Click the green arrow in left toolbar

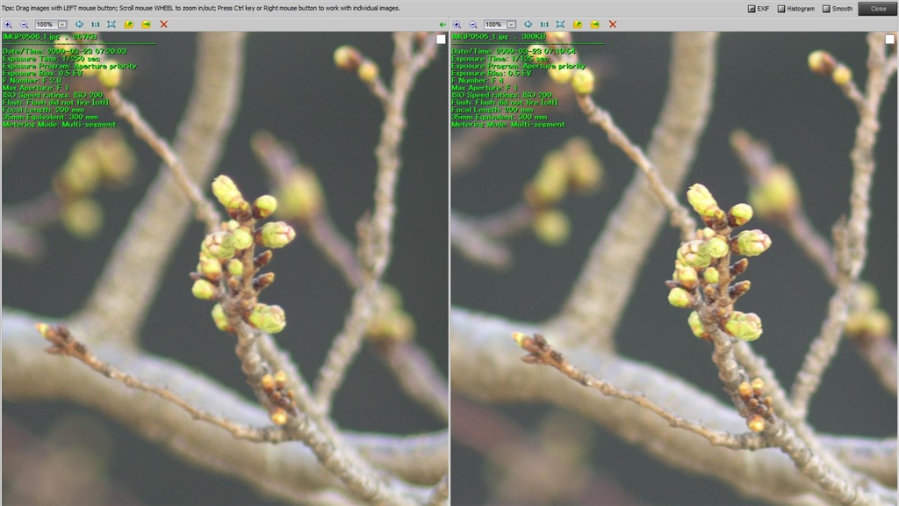coord(442,25)
